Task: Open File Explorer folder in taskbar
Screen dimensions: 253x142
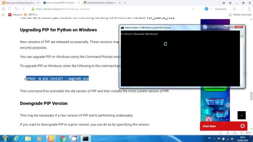Action: (28, 138)
